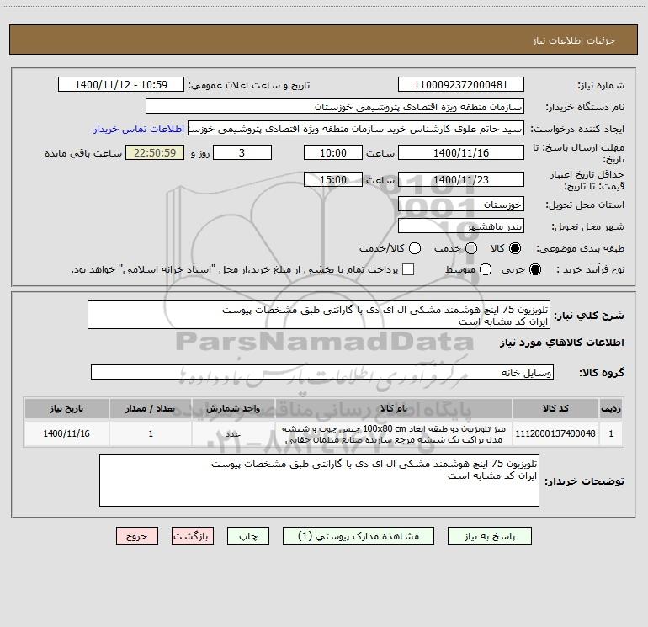The image size is (648, 627).
Task: Open the اطلاعات تماس خریدار link
Action: pyautogui.click(x=139, y=129)
